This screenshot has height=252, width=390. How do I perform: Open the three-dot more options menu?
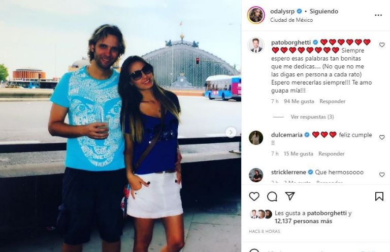378,15
